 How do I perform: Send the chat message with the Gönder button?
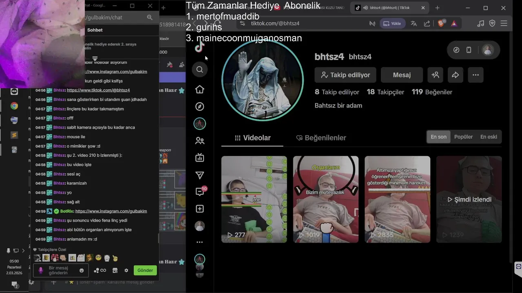[145, 270]
